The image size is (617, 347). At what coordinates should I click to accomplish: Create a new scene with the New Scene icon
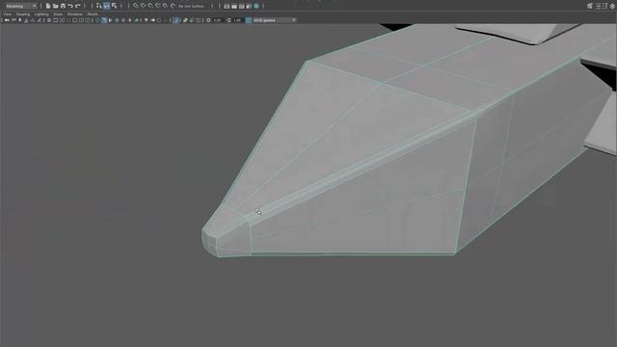tap(48, 6)
